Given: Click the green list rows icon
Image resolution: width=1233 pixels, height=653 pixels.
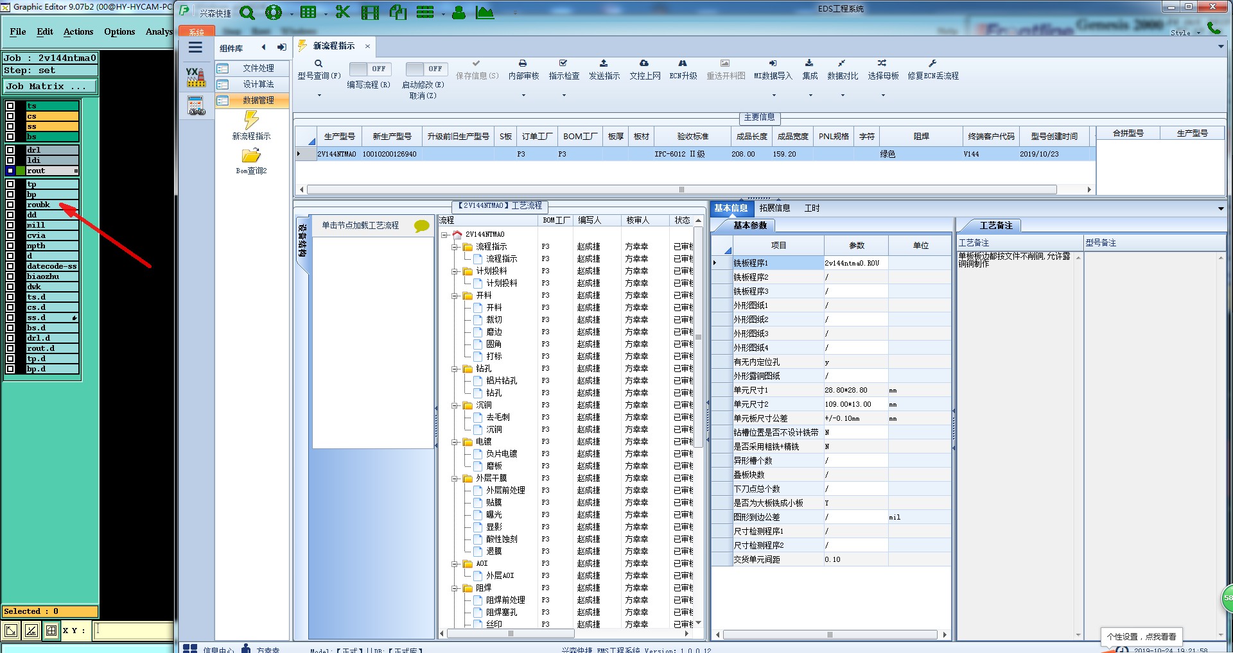Looking at the screenshot, I should point(425,12).
